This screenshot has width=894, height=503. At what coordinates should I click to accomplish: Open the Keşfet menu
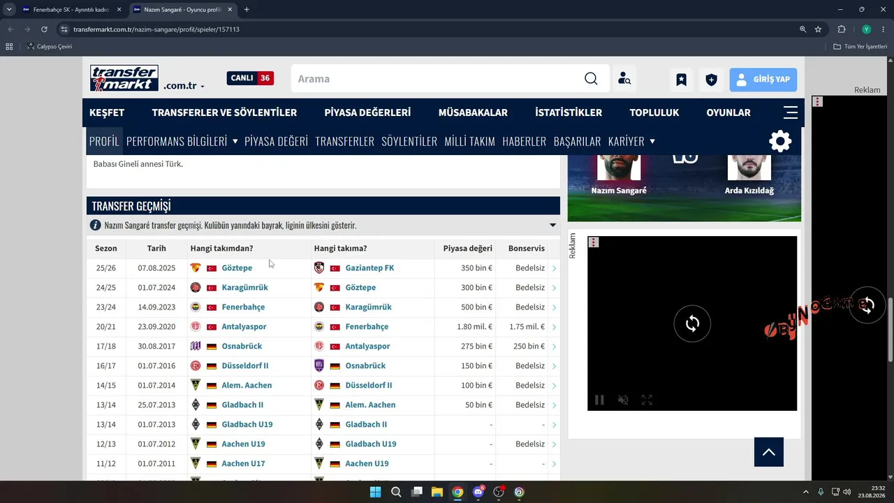click(107, 112)
